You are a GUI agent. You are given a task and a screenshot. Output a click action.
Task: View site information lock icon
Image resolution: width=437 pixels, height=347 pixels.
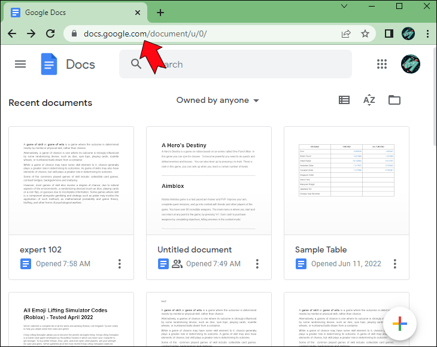pyautogui.click(x=74, y=34)
